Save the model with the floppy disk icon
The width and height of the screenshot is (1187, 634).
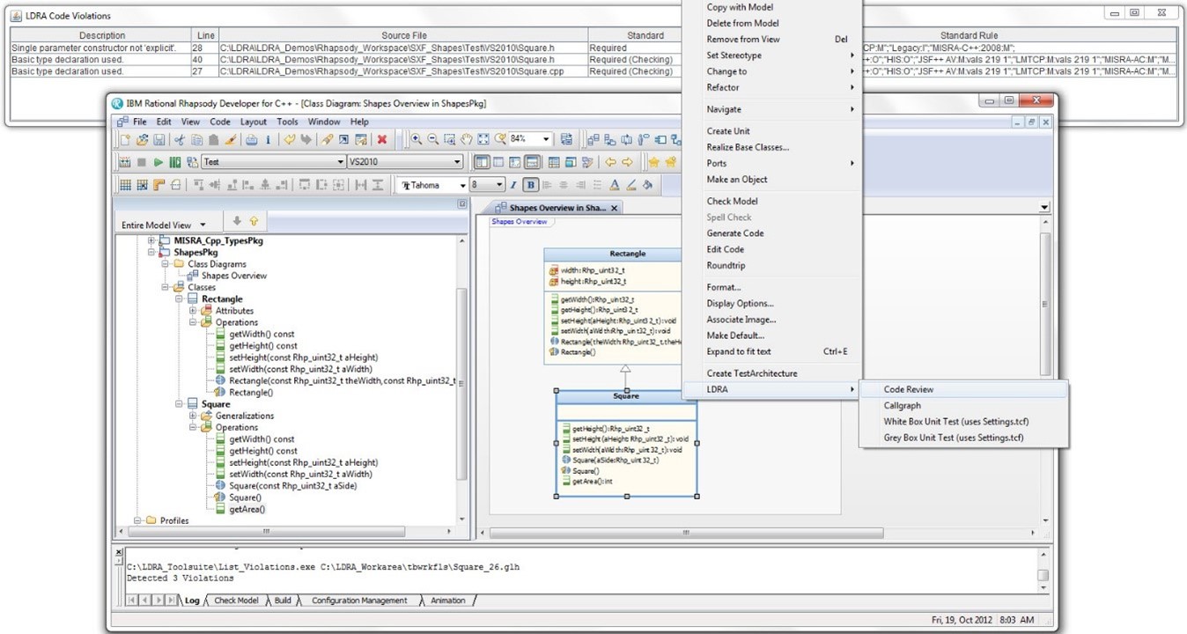tap(159, 139)
